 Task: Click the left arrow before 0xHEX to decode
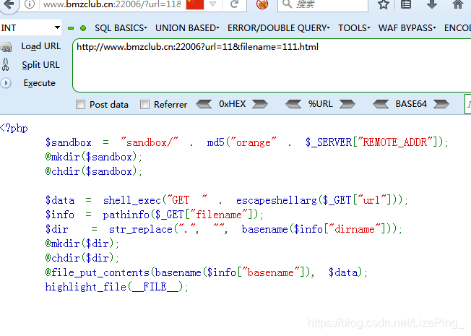(204, 104)
